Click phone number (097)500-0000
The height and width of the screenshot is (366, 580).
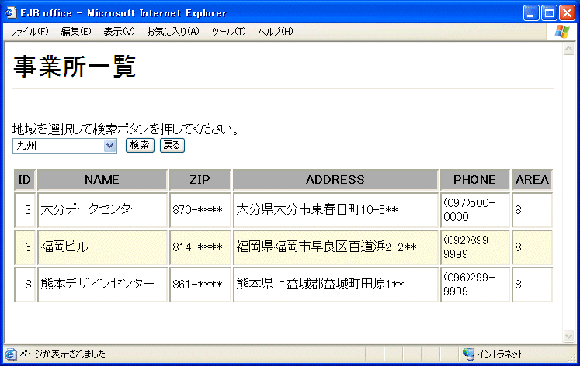pyautogui.click(x=469, y=210)
